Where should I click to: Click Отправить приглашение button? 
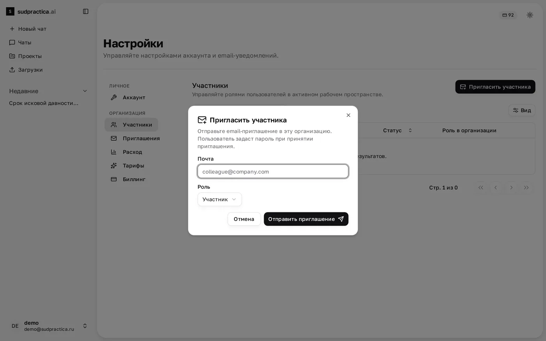point(306,219)
